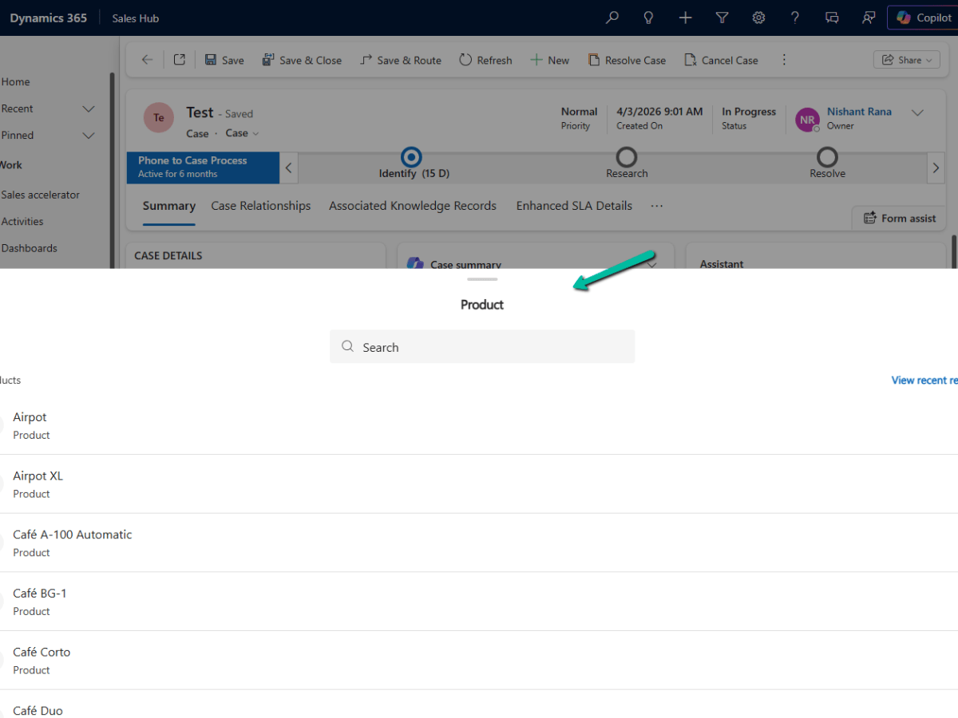Image resolution: width=958 pixels, height=718 pixels.
Task: Open the help question mark icon
Action: tap(795, 18)
